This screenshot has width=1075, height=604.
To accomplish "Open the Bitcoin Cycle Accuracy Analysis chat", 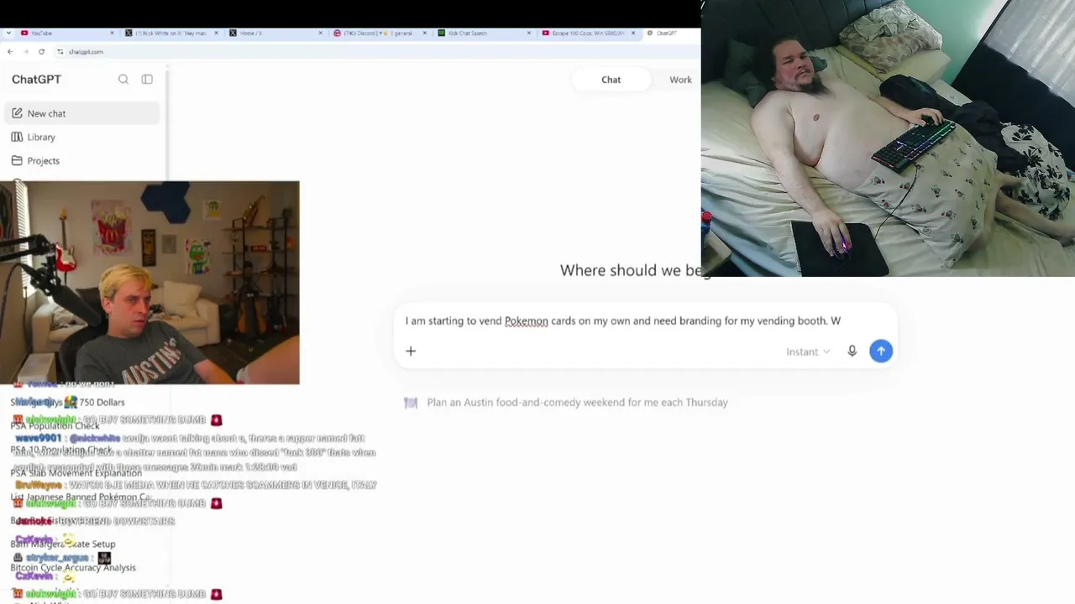I will [73, 567].
